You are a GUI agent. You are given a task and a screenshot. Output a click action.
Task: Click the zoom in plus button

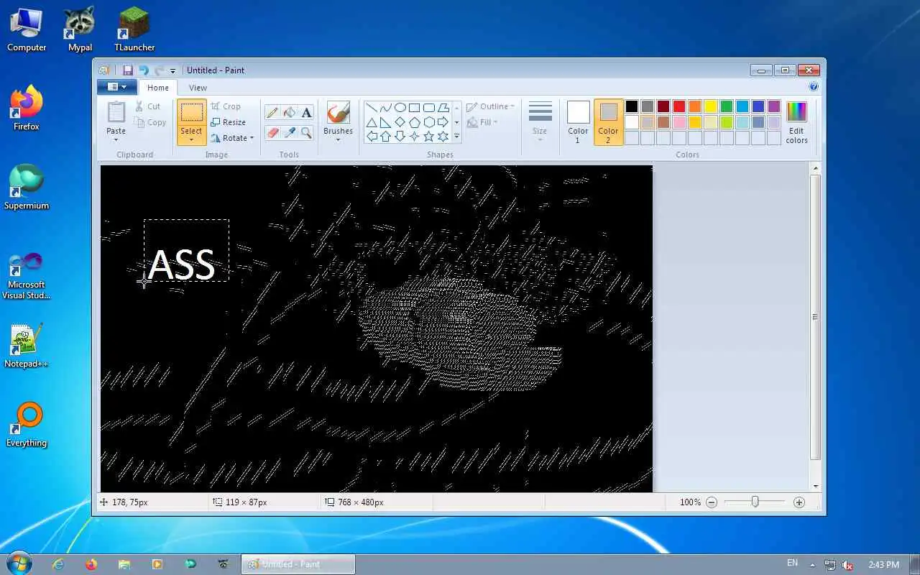tap(799, 502)
